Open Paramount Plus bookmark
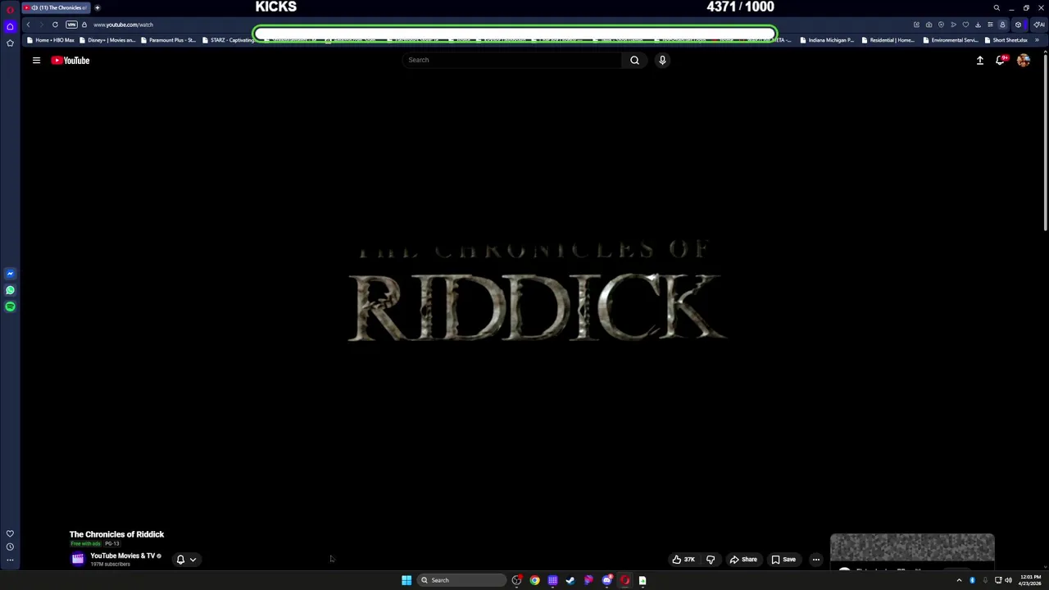 (x=168, y=40)
